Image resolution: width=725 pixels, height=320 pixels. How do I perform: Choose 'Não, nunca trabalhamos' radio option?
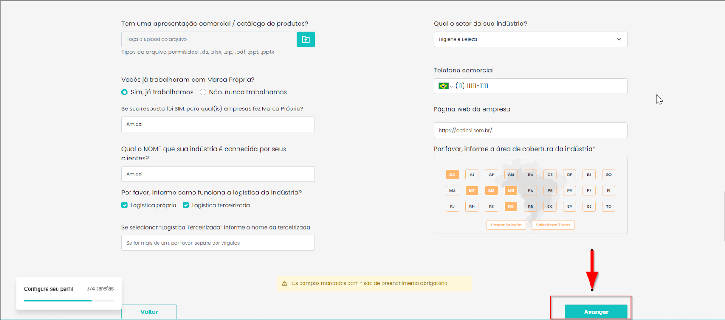point(203,92)
